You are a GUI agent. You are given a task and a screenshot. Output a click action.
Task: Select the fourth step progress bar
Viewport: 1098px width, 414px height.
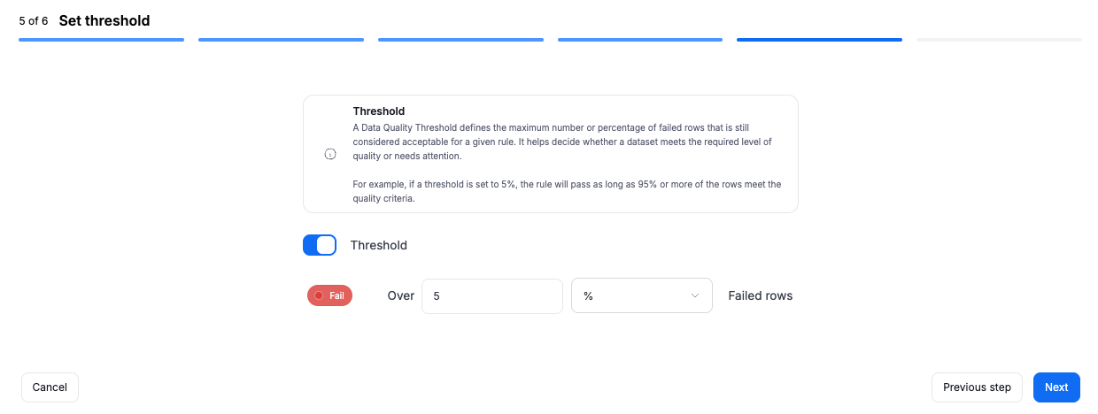pos(640,40)
